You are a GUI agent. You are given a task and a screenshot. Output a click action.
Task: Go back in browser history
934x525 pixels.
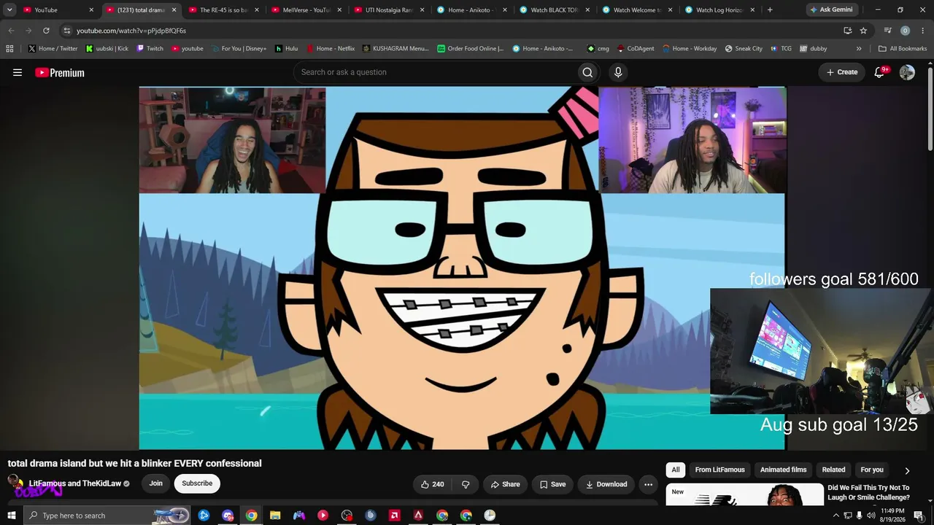click(11, 31)
